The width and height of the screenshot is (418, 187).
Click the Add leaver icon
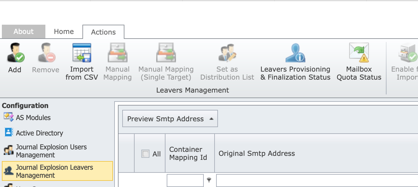tap(15, 53)
